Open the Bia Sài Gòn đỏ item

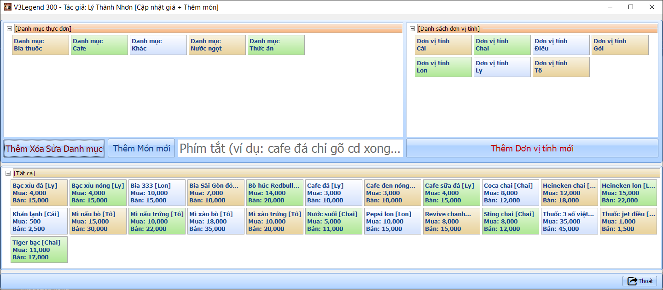(x=216, y=193)
